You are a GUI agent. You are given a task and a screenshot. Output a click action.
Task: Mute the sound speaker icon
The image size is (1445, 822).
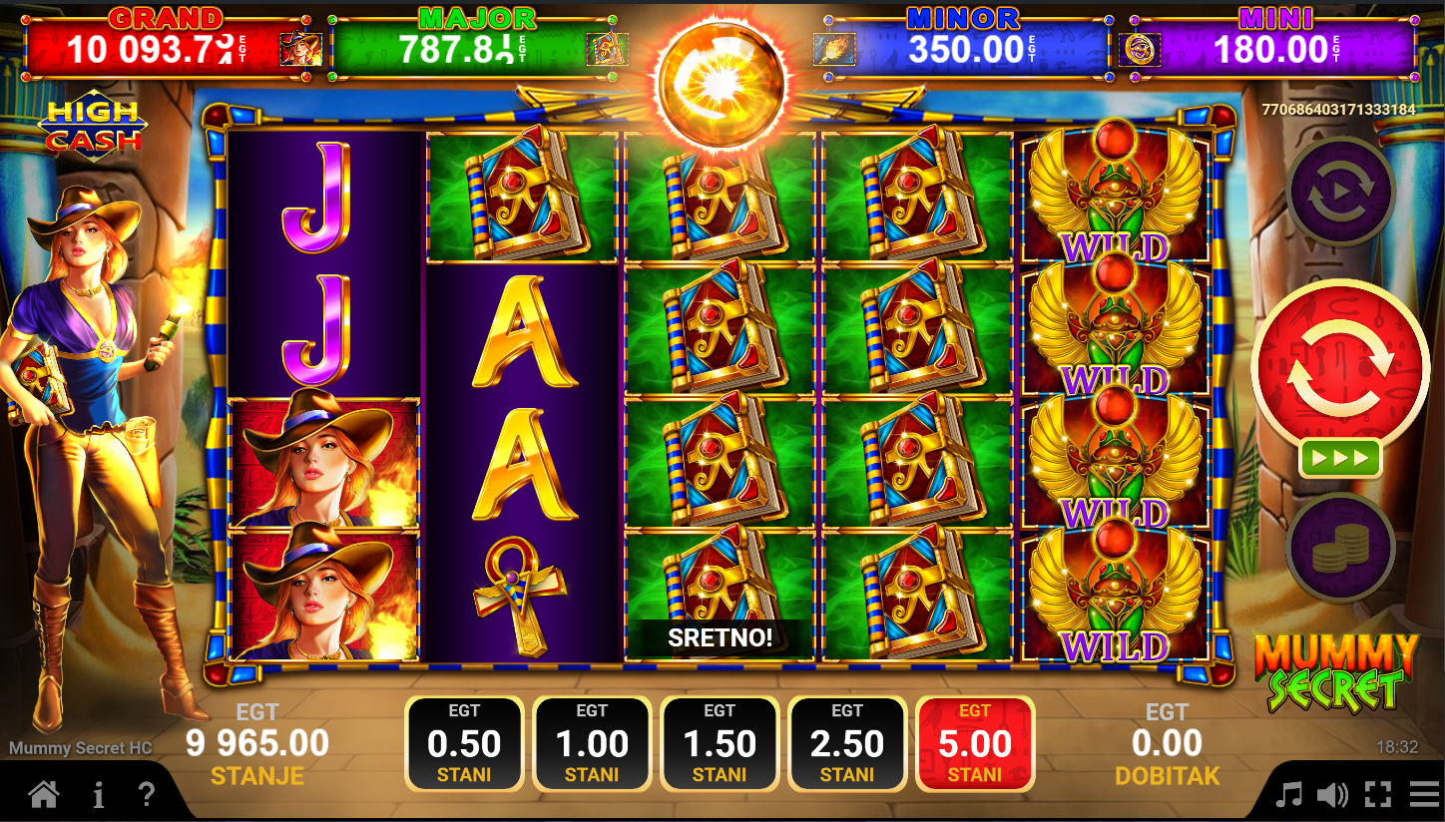pyautogui.click(x=1332, y=795)
